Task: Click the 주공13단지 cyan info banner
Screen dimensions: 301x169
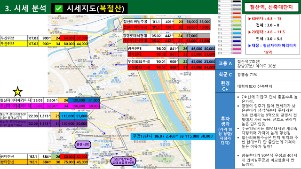Action: click(x=173, y=136)
